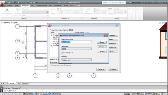The width and height of the screenshot is (168, 95).
Task: Open the ISO-25 dimension style dropdown in ribbon
Action: 70,9
